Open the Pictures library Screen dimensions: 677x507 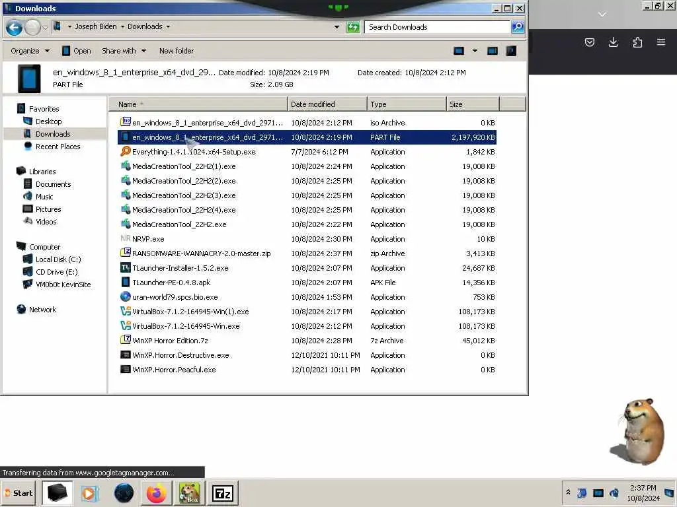point(48,209)
